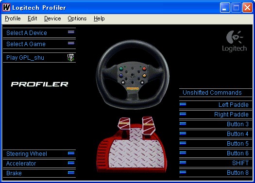255x183 pixels.
Task: Click the Brake label
Action: [x=14, y=173]
